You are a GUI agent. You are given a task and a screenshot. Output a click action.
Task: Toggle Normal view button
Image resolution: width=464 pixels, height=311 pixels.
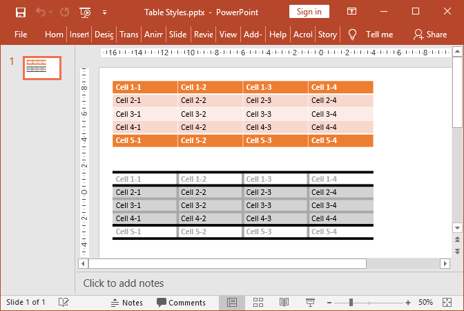pos(232,303)
